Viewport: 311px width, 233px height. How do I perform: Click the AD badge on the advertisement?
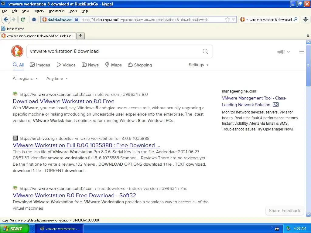pyautogui.click(x=276, y=105)
